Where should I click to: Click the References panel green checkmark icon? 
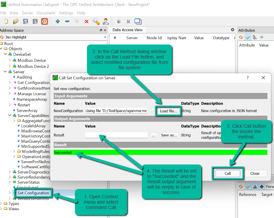248,187
